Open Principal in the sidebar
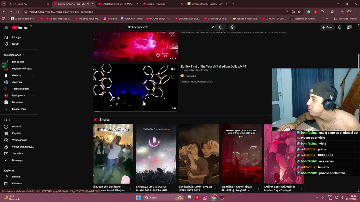The width and height of the screenshot is (360, 202). [x=17, y=37]
